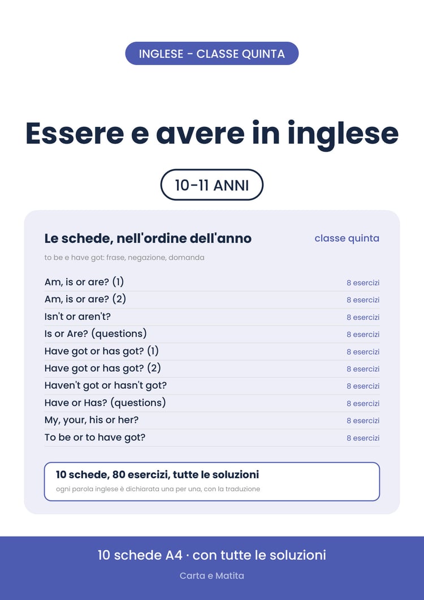Screen dimensions: 424x600
Task: Click the INGLESE - CLASSE QUINTA badge
Action: (x=212, y=54)
